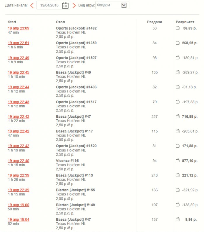The width and height of the screenshot is (204, 232).
Task: Click the start date input field
Action: click(49, 5)
